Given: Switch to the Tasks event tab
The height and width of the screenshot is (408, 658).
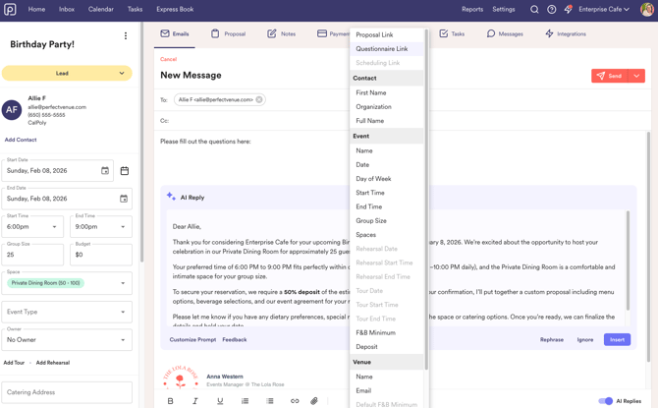Looking at the screenshot, I should point(452,33).
